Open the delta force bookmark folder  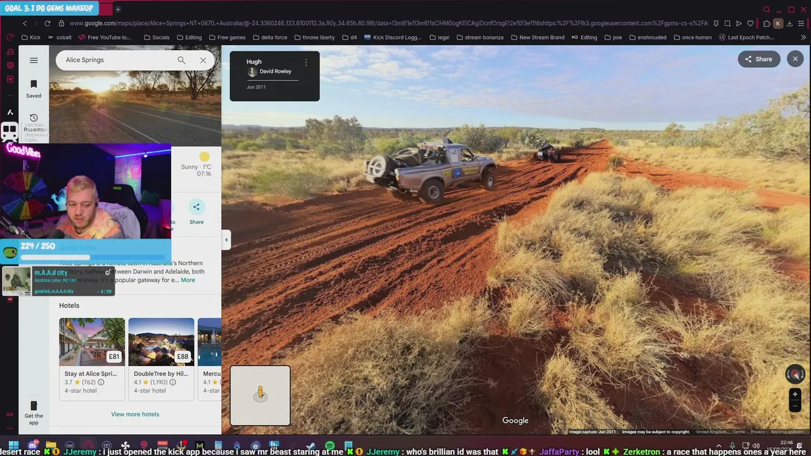coord(270,37)
